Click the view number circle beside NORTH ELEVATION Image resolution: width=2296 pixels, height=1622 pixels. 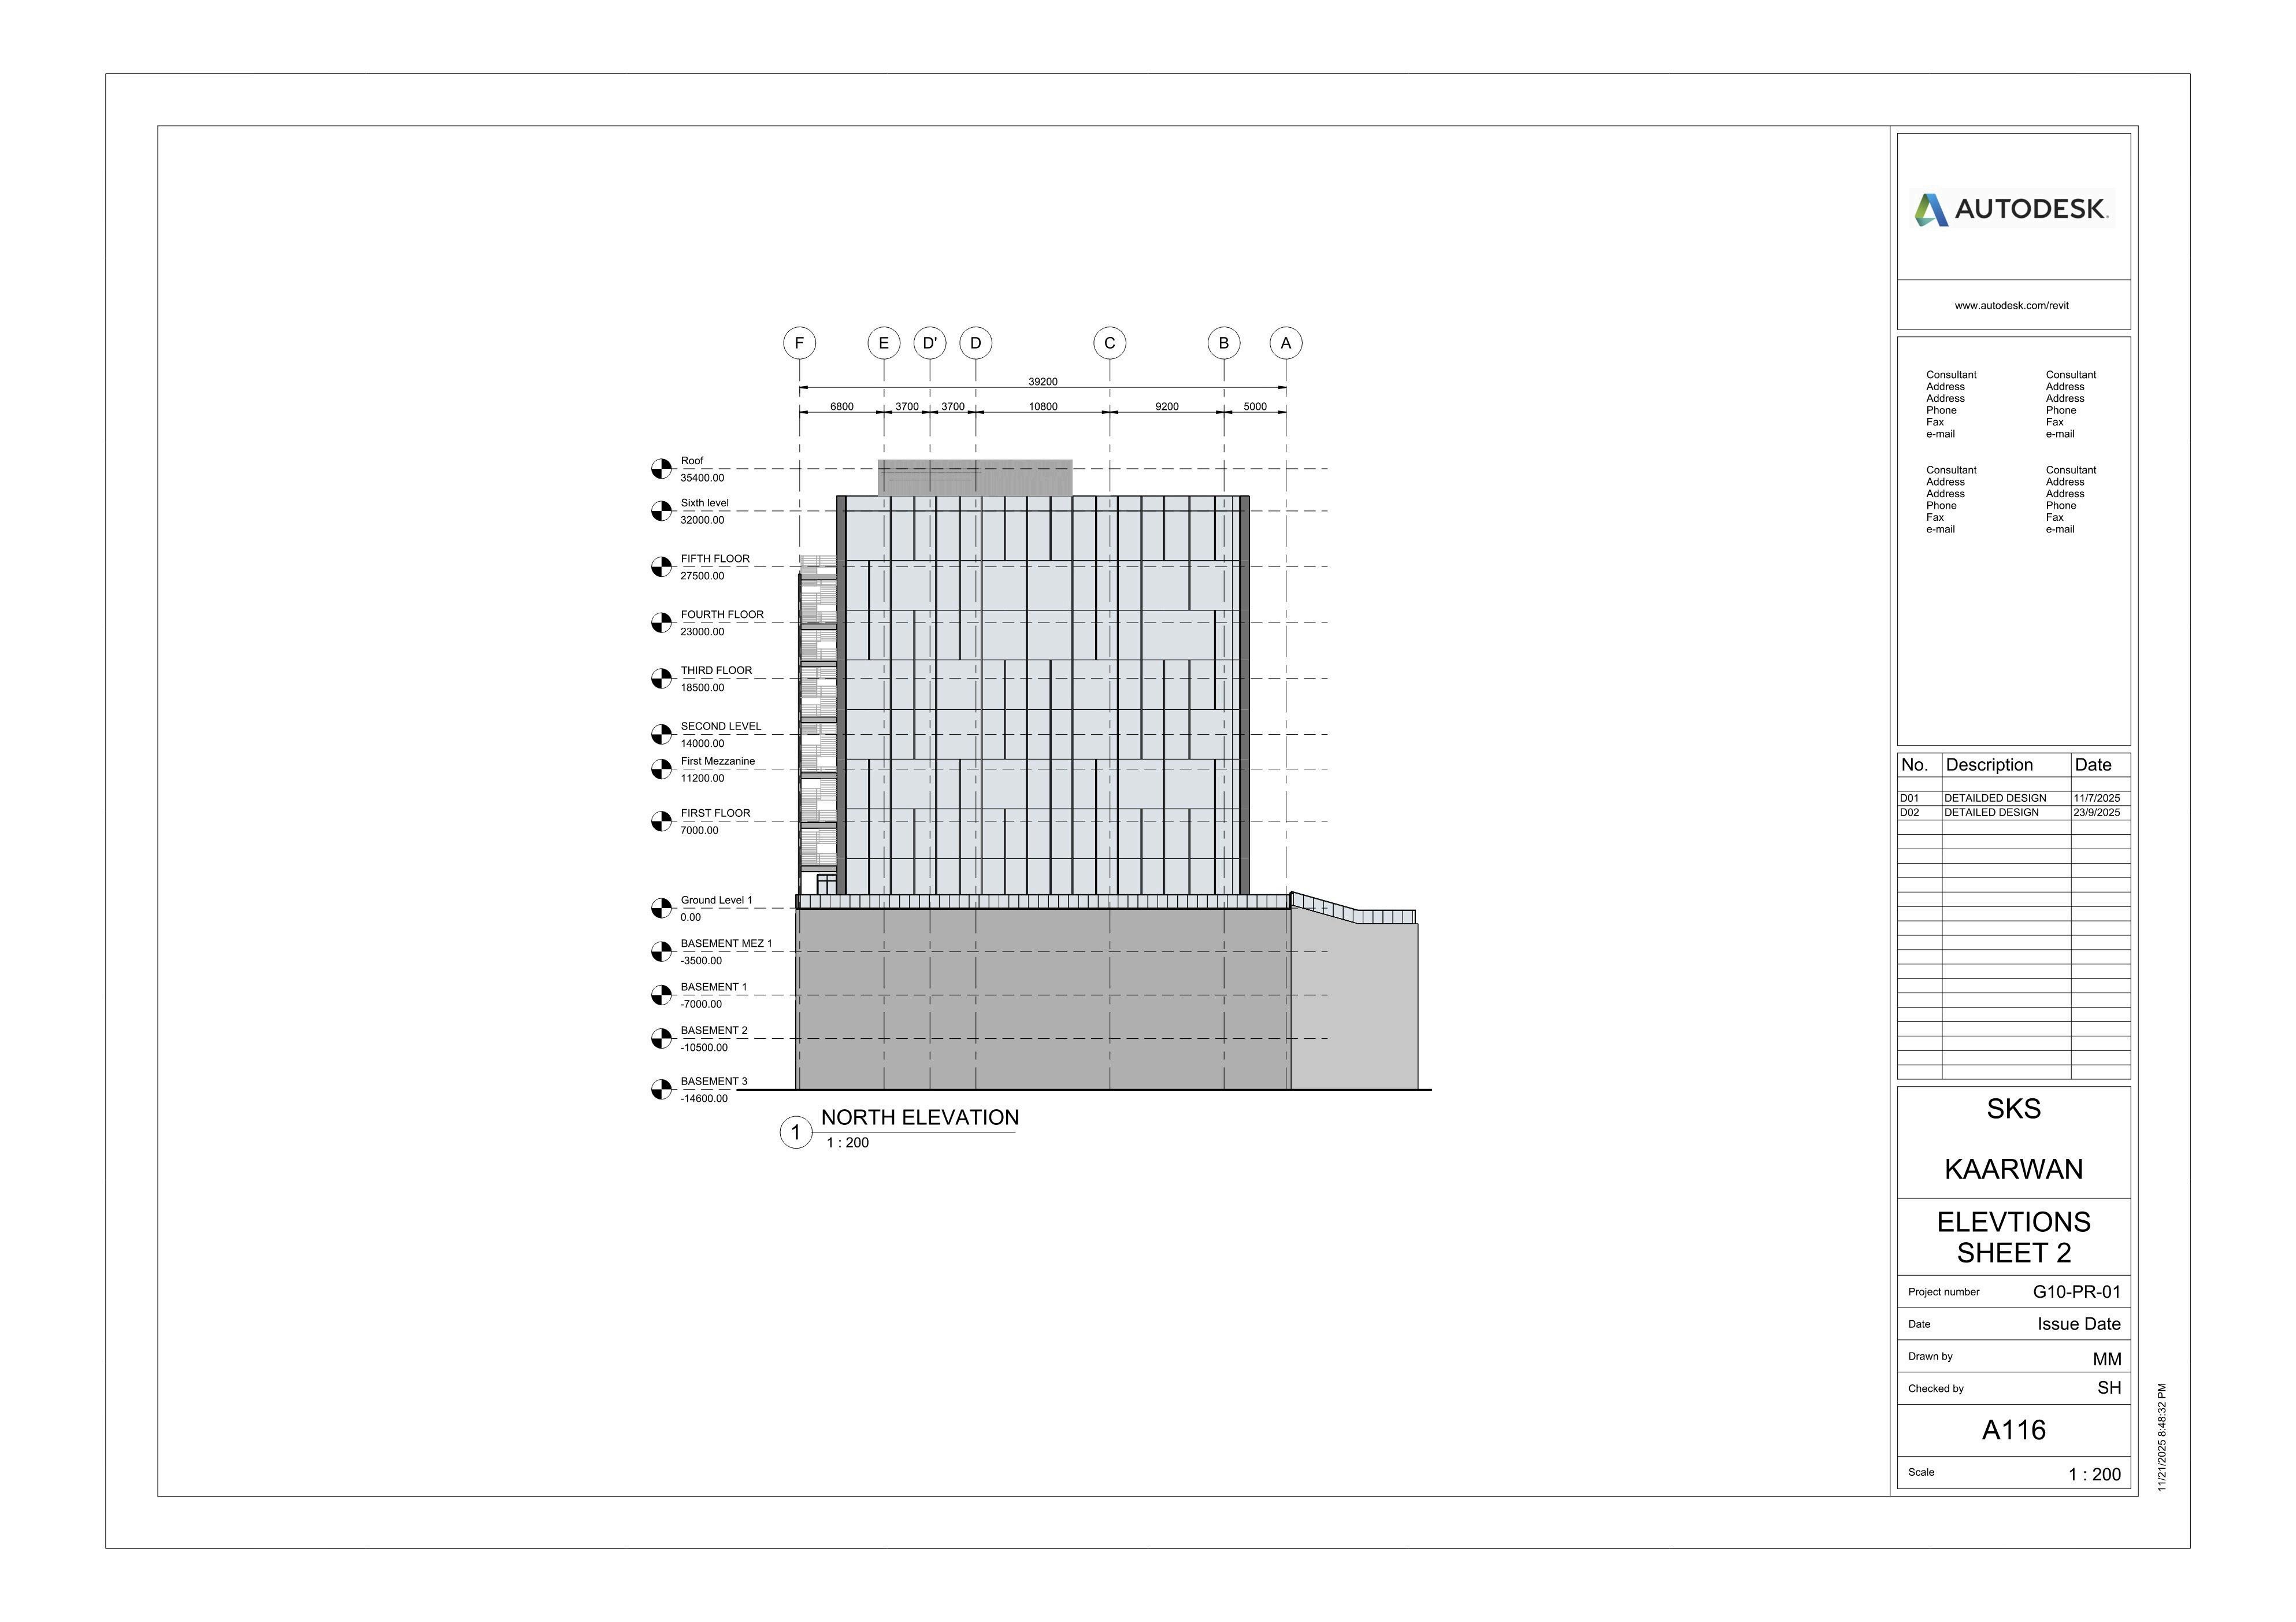tap(796, 1132)
